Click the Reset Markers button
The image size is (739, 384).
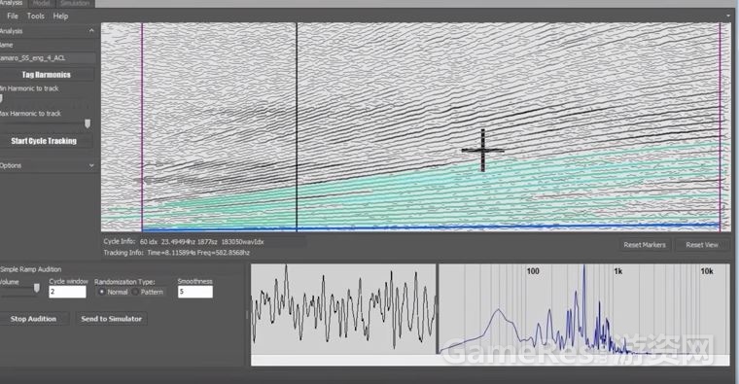[645, 245]
